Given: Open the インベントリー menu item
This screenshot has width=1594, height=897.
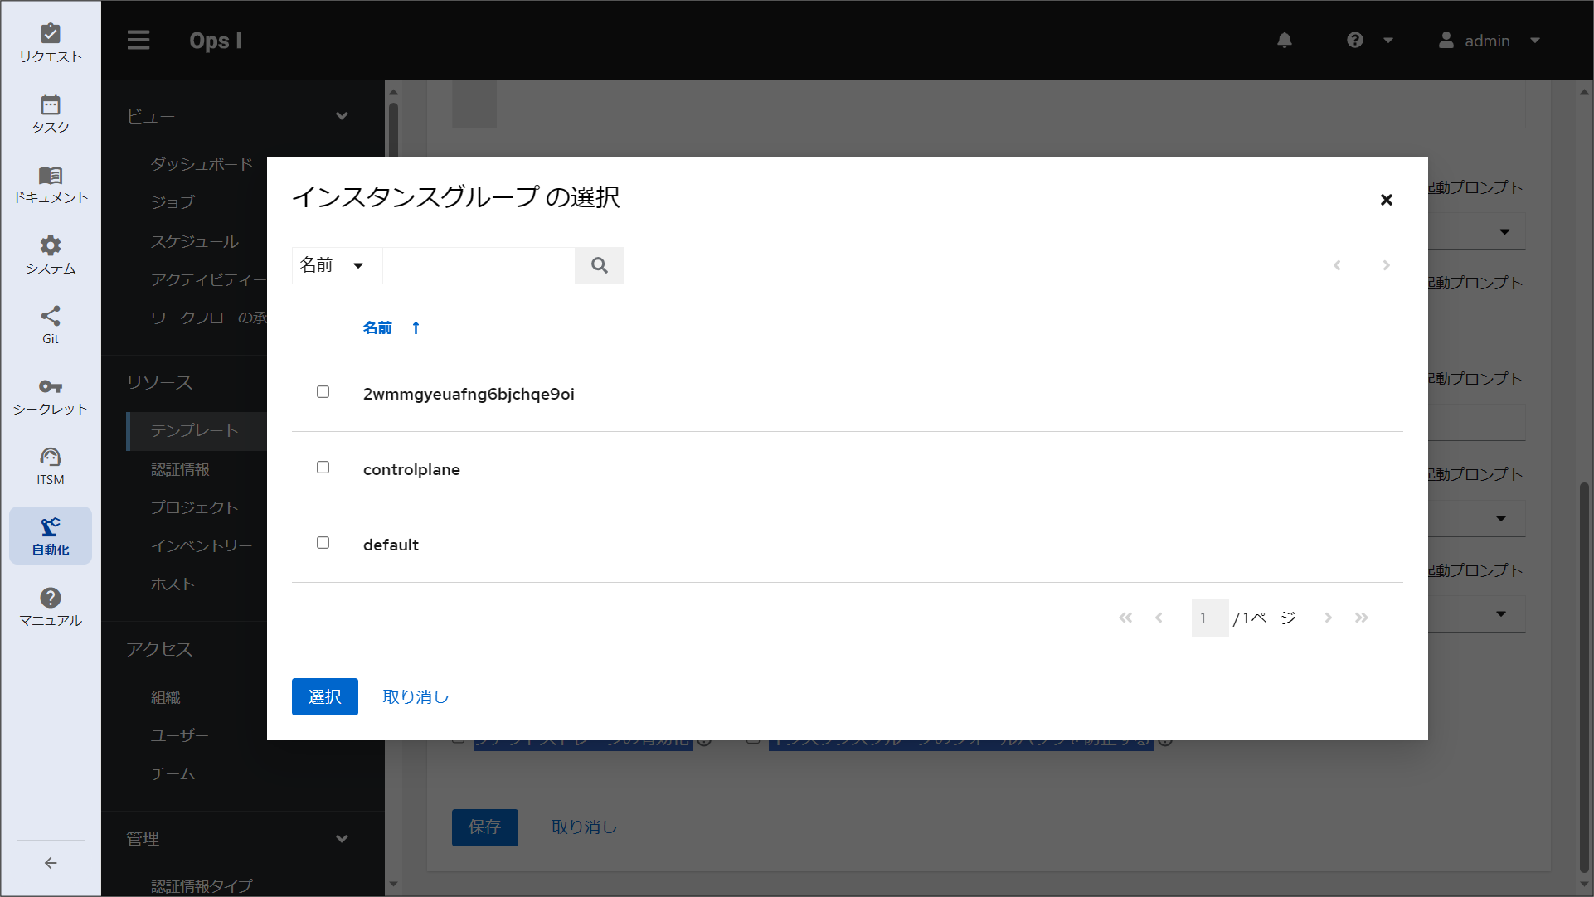Looking at the screenshot, I should click(x=202, y=545).
